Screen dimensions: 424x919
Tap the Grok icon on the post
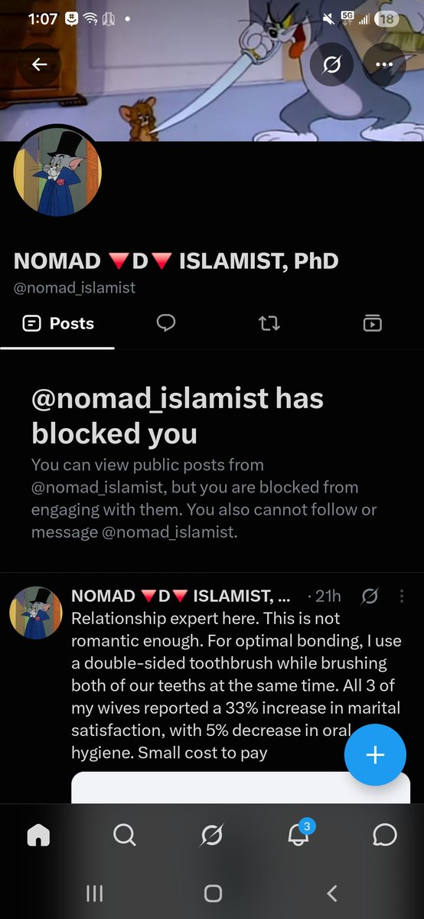[370, 596]
